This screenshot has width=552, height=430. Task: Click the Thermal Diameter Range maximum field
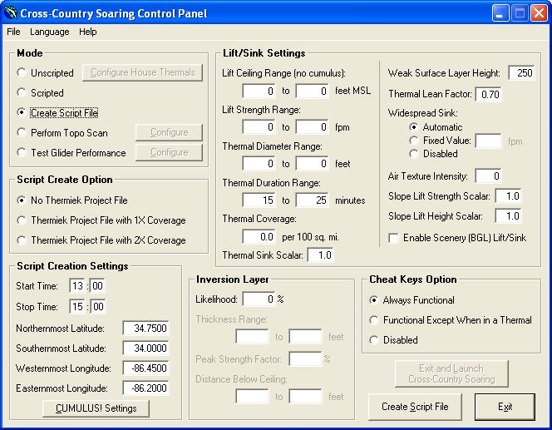tap(313, 163)
